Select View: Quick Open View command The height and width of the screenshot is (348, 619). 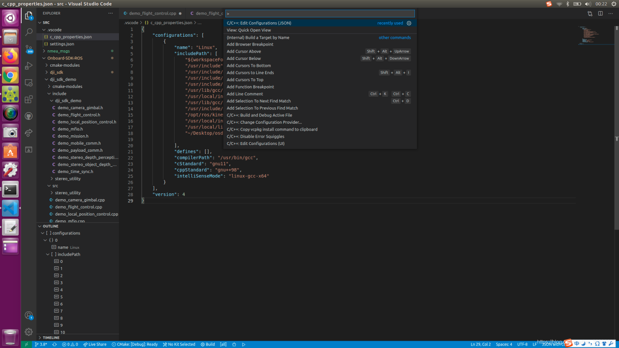click(x=320, y=30)
